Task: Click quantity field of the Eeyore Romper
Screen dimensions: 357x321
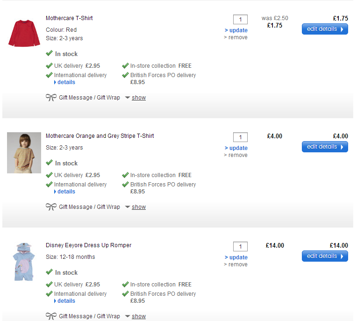Action: [240, 246]
